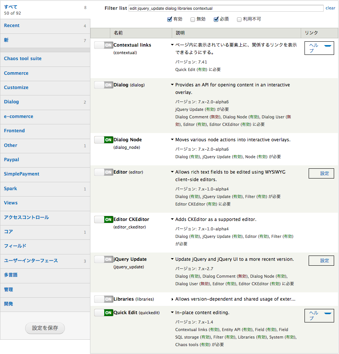The height and width of the screenshot is (354, 339).
Task: Open the Quick Edit help dropdown
Action: point(328,313)
